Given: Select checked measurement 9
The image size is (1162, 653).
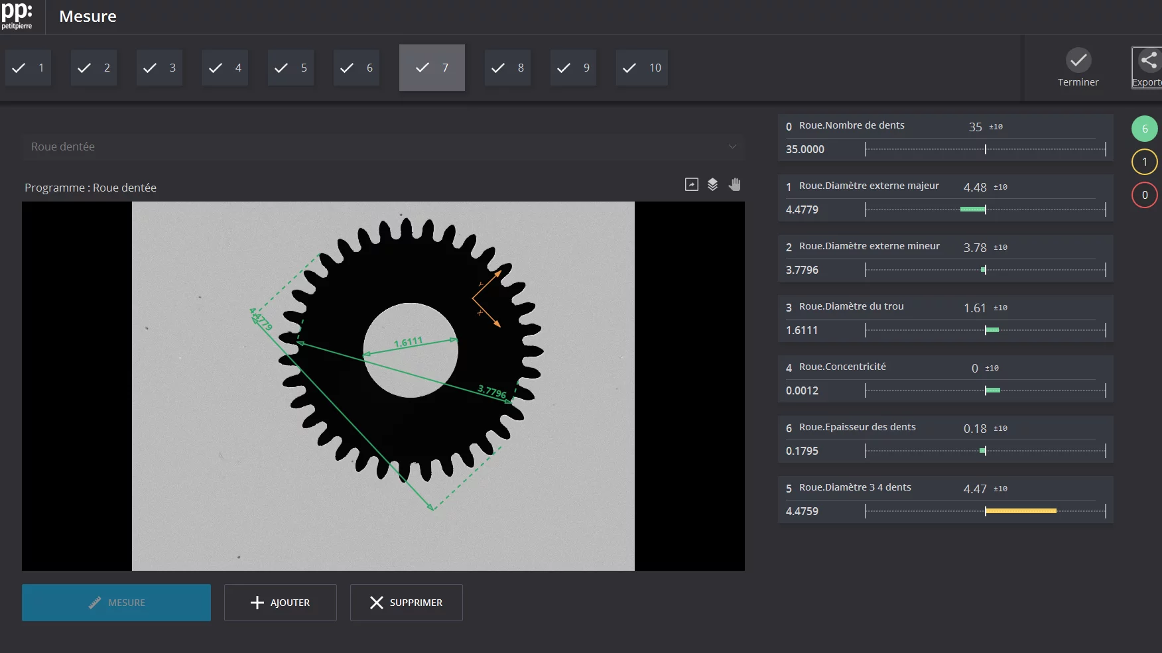Looking at the screenshot, I should click(573, 68).
